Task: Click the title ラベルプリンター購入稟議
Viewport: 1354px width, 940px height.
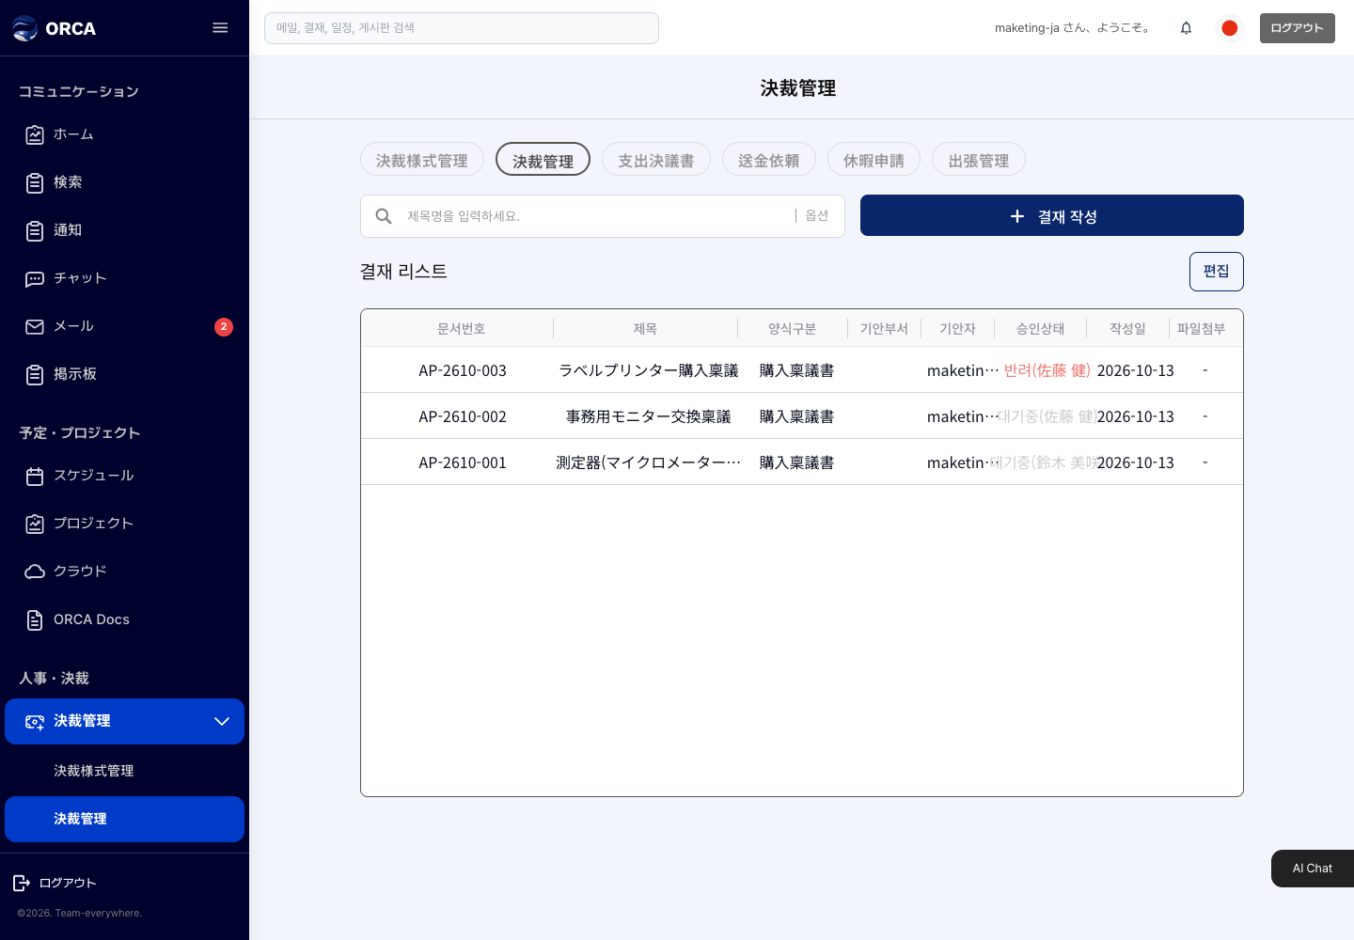Action: [649, 370]
